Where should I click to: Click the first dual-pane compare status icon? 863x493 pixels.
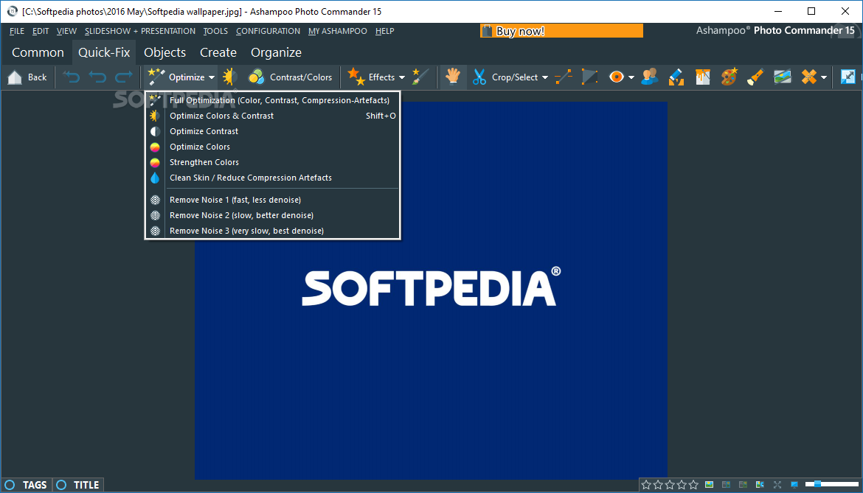click(726, 485)
